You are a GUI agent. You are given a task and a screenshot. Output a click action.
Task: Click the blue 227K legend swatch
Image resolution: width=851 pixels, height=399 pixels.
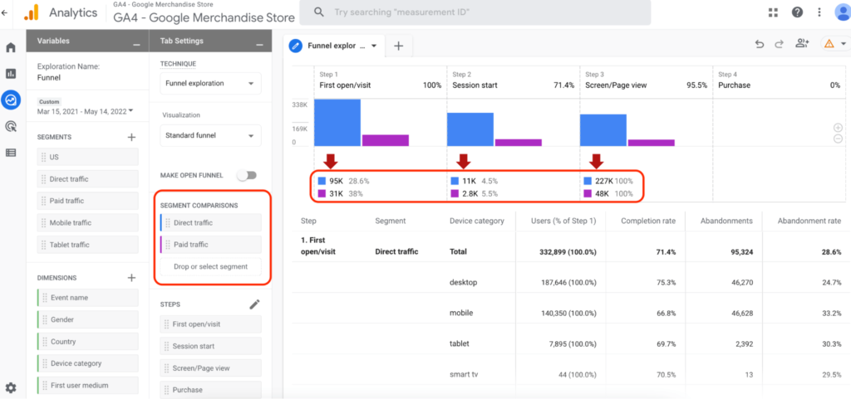[x=588, y=181]
